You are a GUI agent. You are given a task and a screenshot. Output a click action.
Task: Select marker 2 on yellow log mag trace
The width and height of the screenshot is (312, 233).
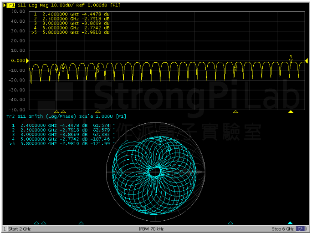[x=63, y=67]
